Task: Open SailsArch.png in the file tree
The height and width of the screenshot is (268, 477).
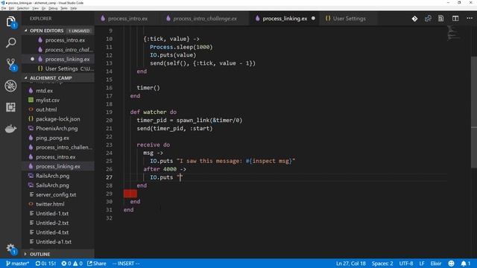Action: [58, 185]
